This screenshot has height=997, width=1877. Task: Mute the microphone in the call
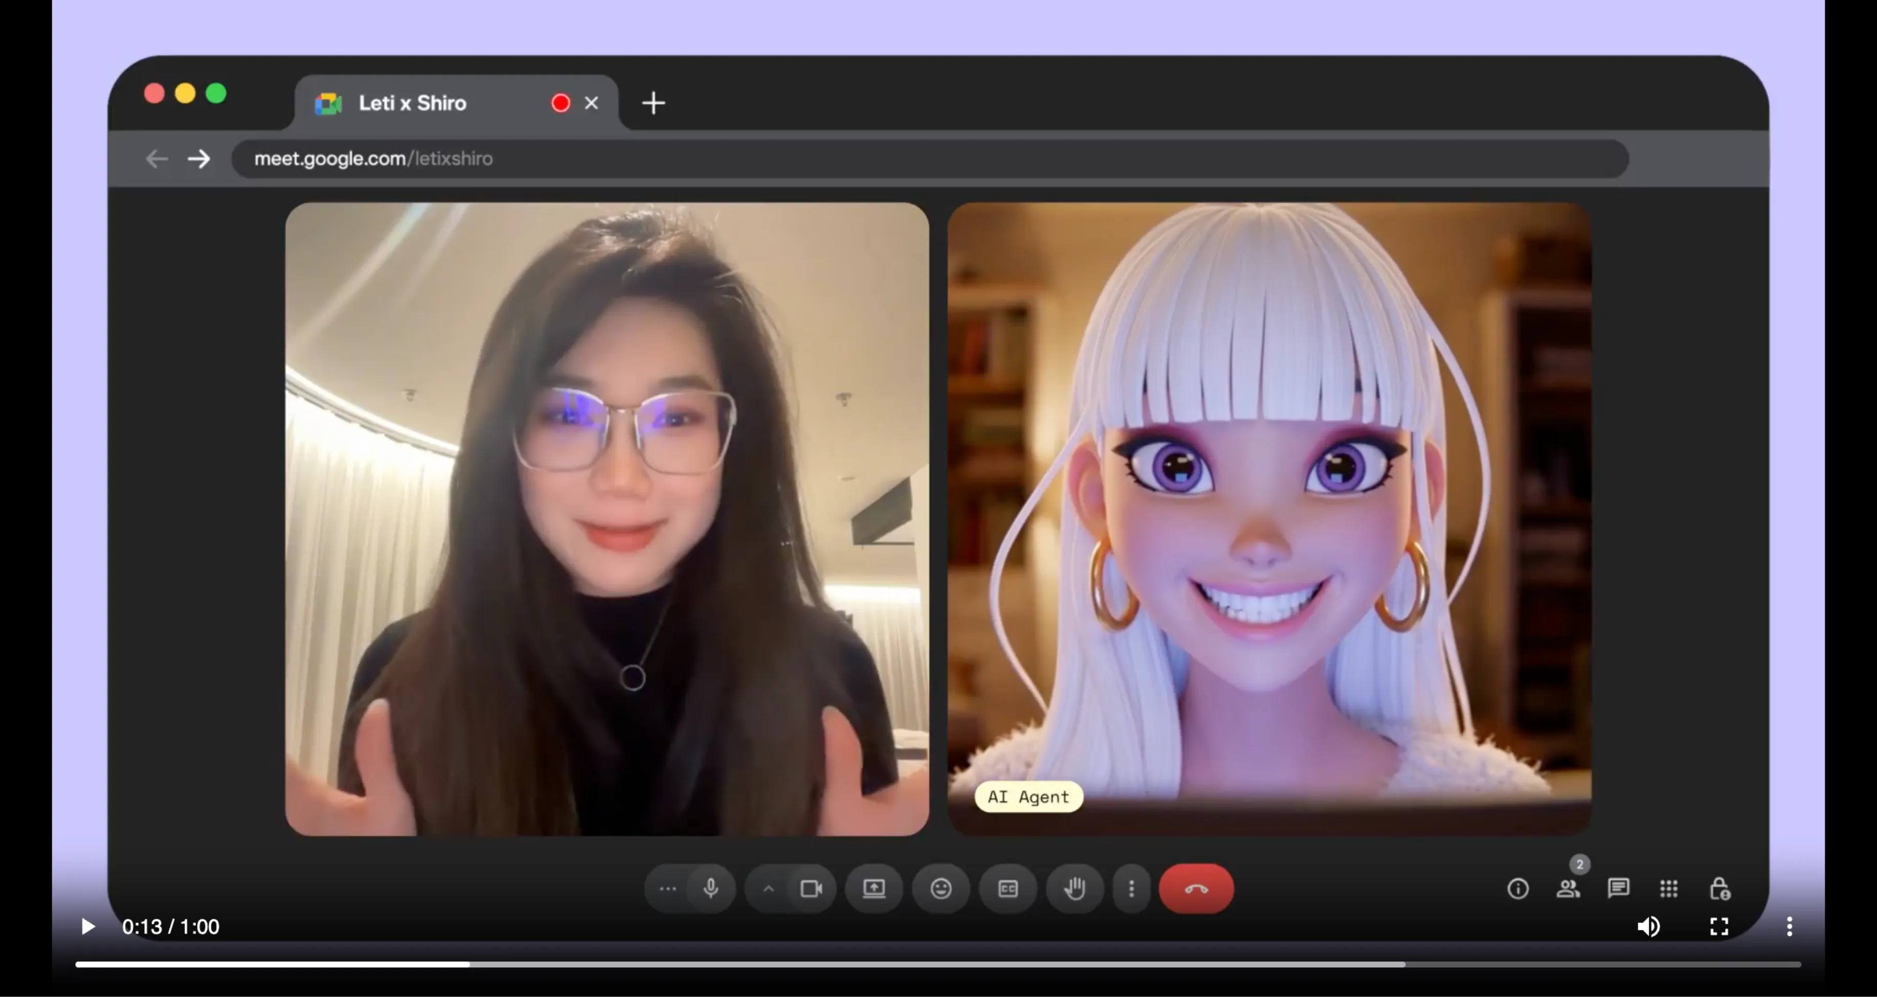(x=711, y=888)
